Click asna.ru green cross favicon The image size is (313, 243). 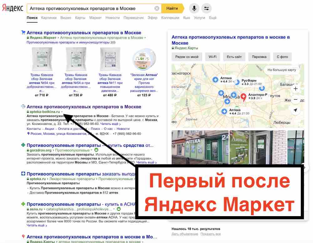click(x=23, y=204)
